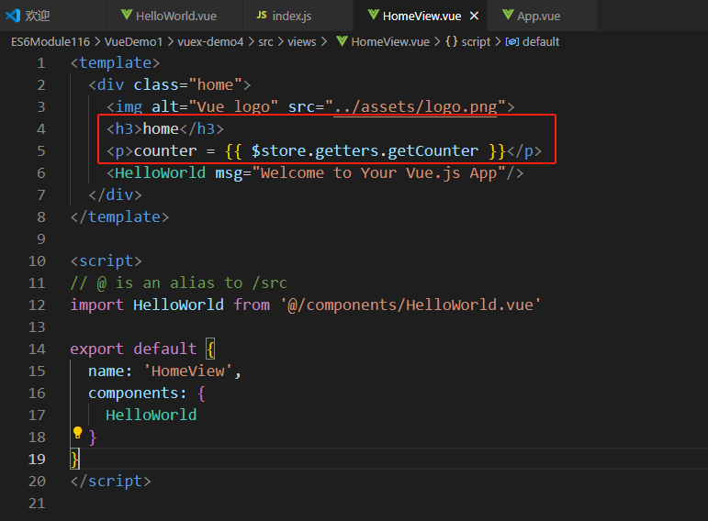Click views in the breadcrumb
Viewport: 708px width, 521px height.
coord(301,42)
